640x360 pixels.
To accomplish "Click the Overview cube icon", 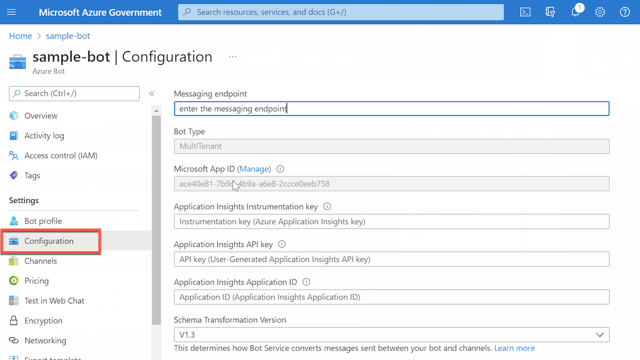I will 14,115.
